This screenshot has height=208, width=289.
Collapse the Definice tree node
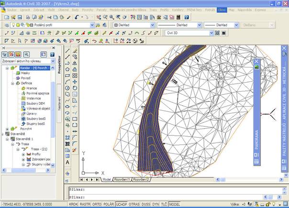click(x=12, y=83)
